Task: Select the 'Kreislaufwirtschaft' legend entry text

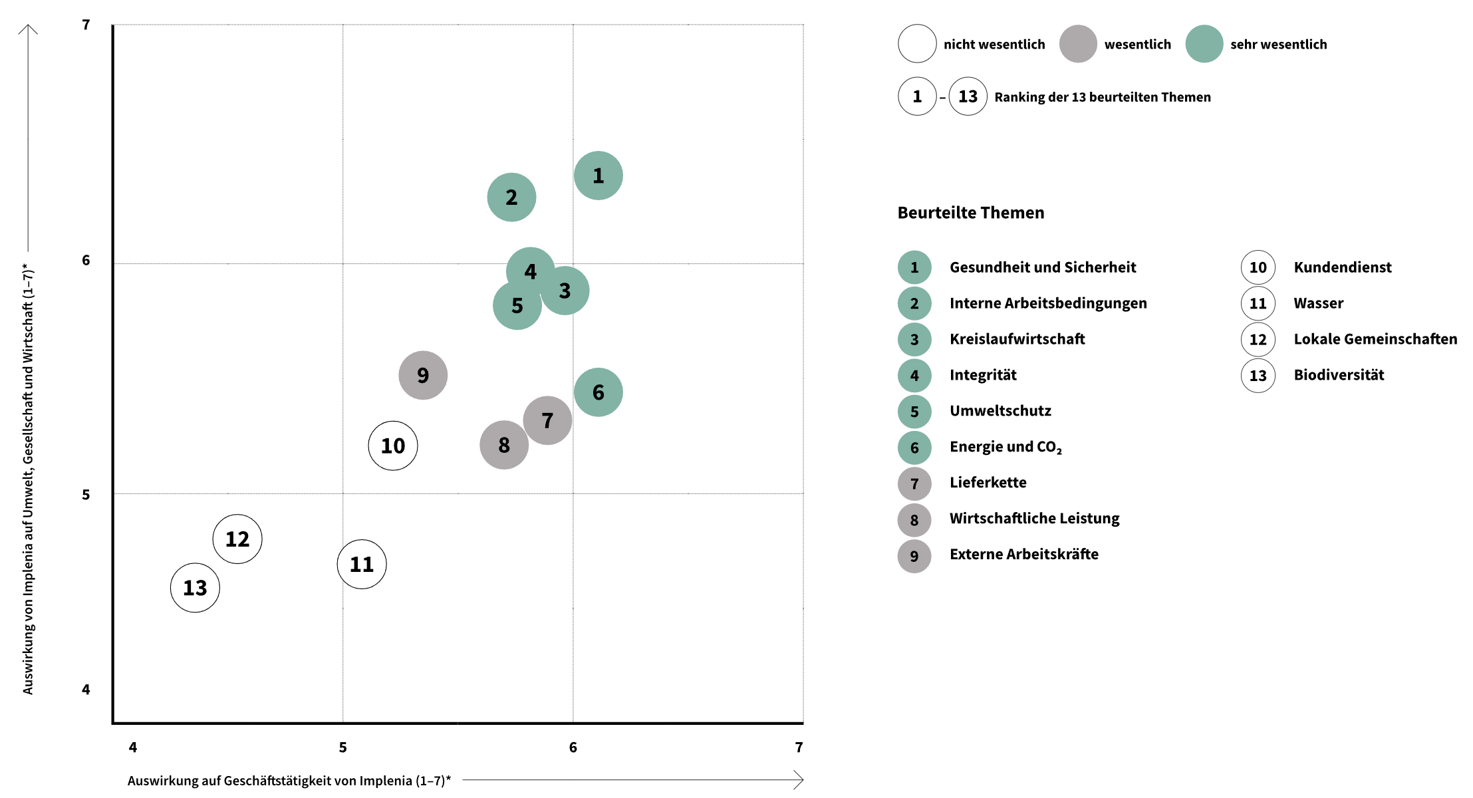Action: coord(1017,339)
